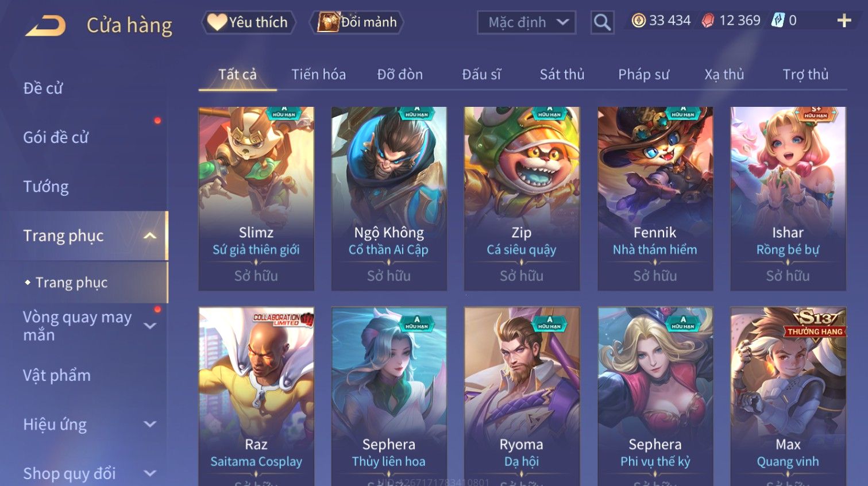Switch to the Sát thủ tab
The width and height of the screenshot is (868, 486).
[562, 74]
